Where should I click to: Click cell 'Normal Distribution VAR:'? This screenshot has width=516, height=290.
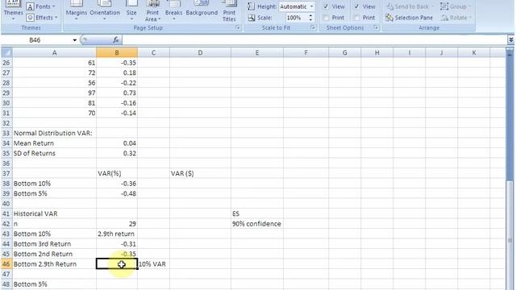pyautogui.click(x=54, y=133)
